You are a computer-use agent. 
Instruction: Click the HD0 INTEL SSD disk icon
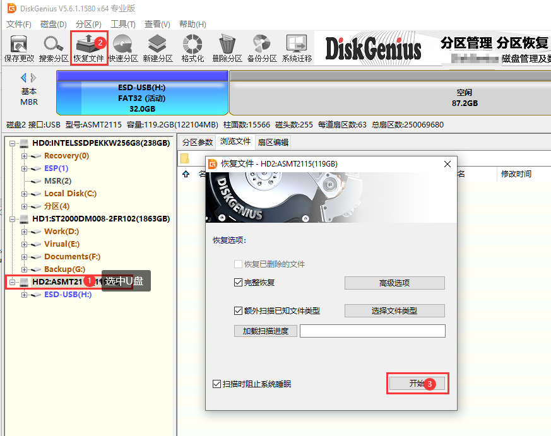24,143
